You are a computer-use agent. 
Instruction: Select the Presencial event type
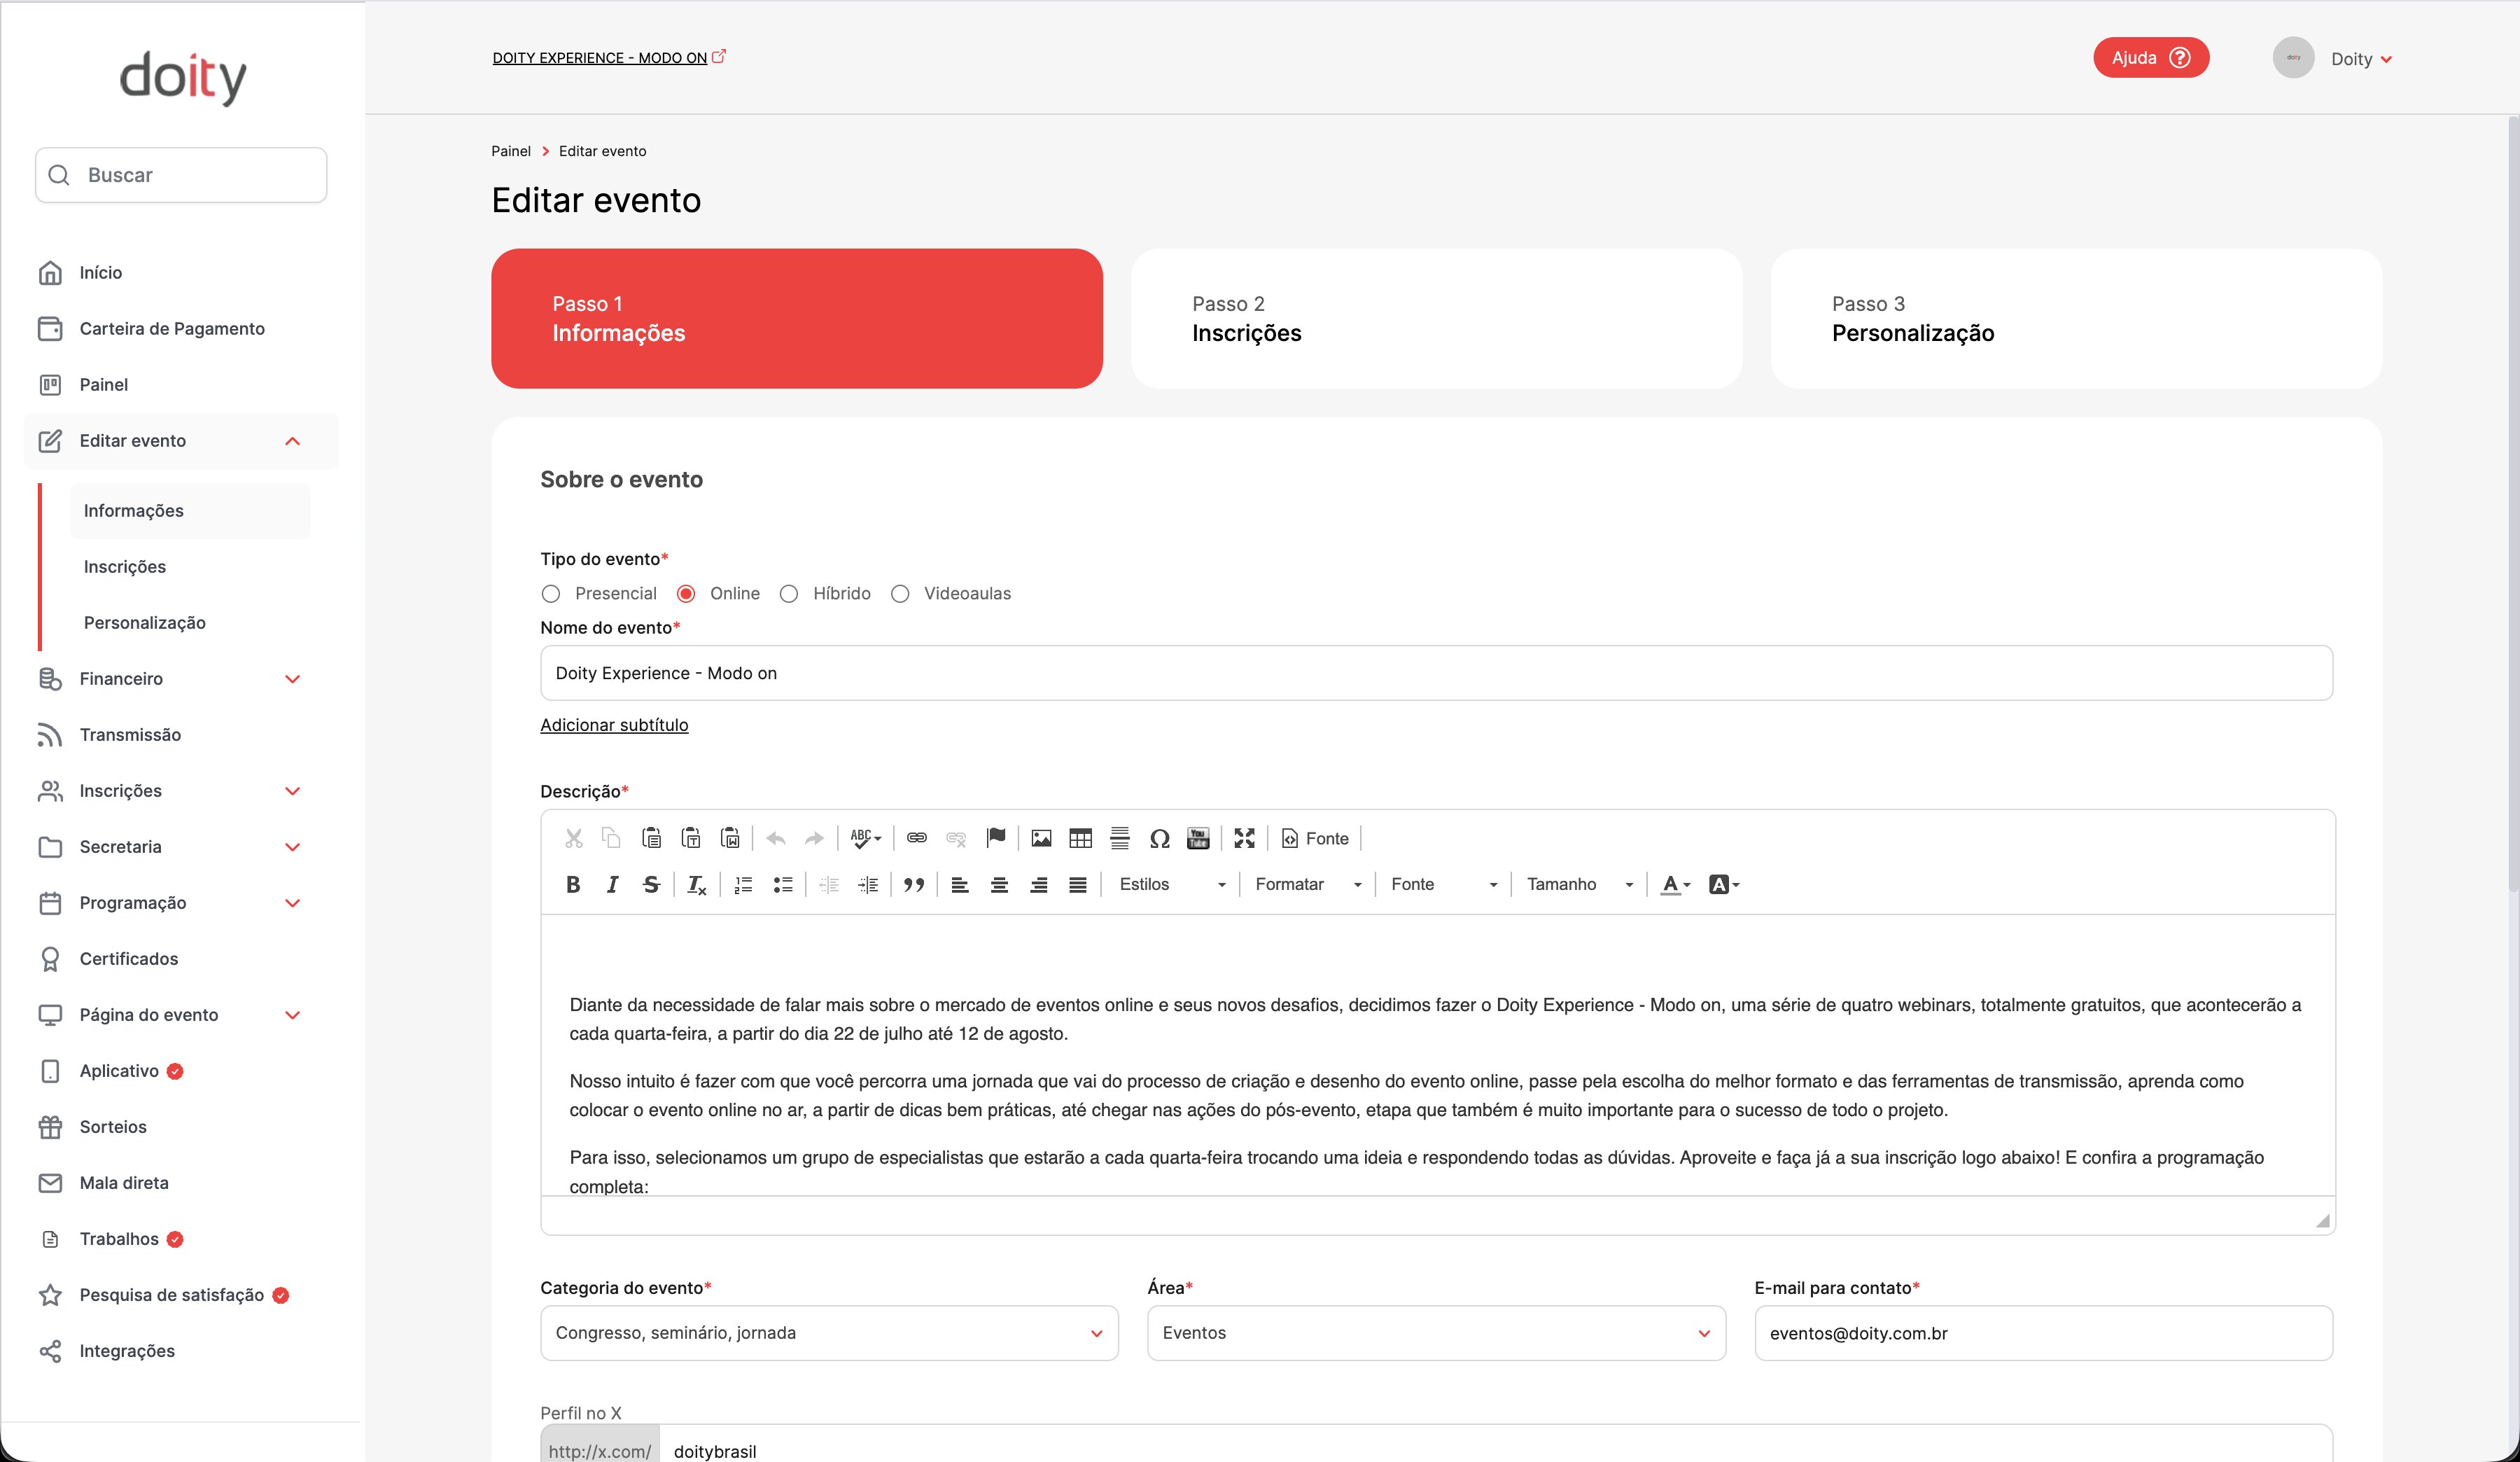point(551,594)
